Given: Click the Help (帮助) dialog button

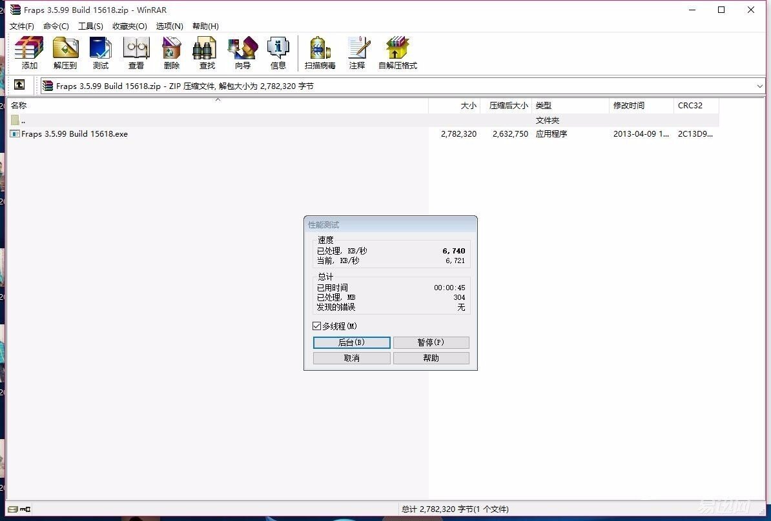Looking at the screenshot, I should (x=431, y=358).
